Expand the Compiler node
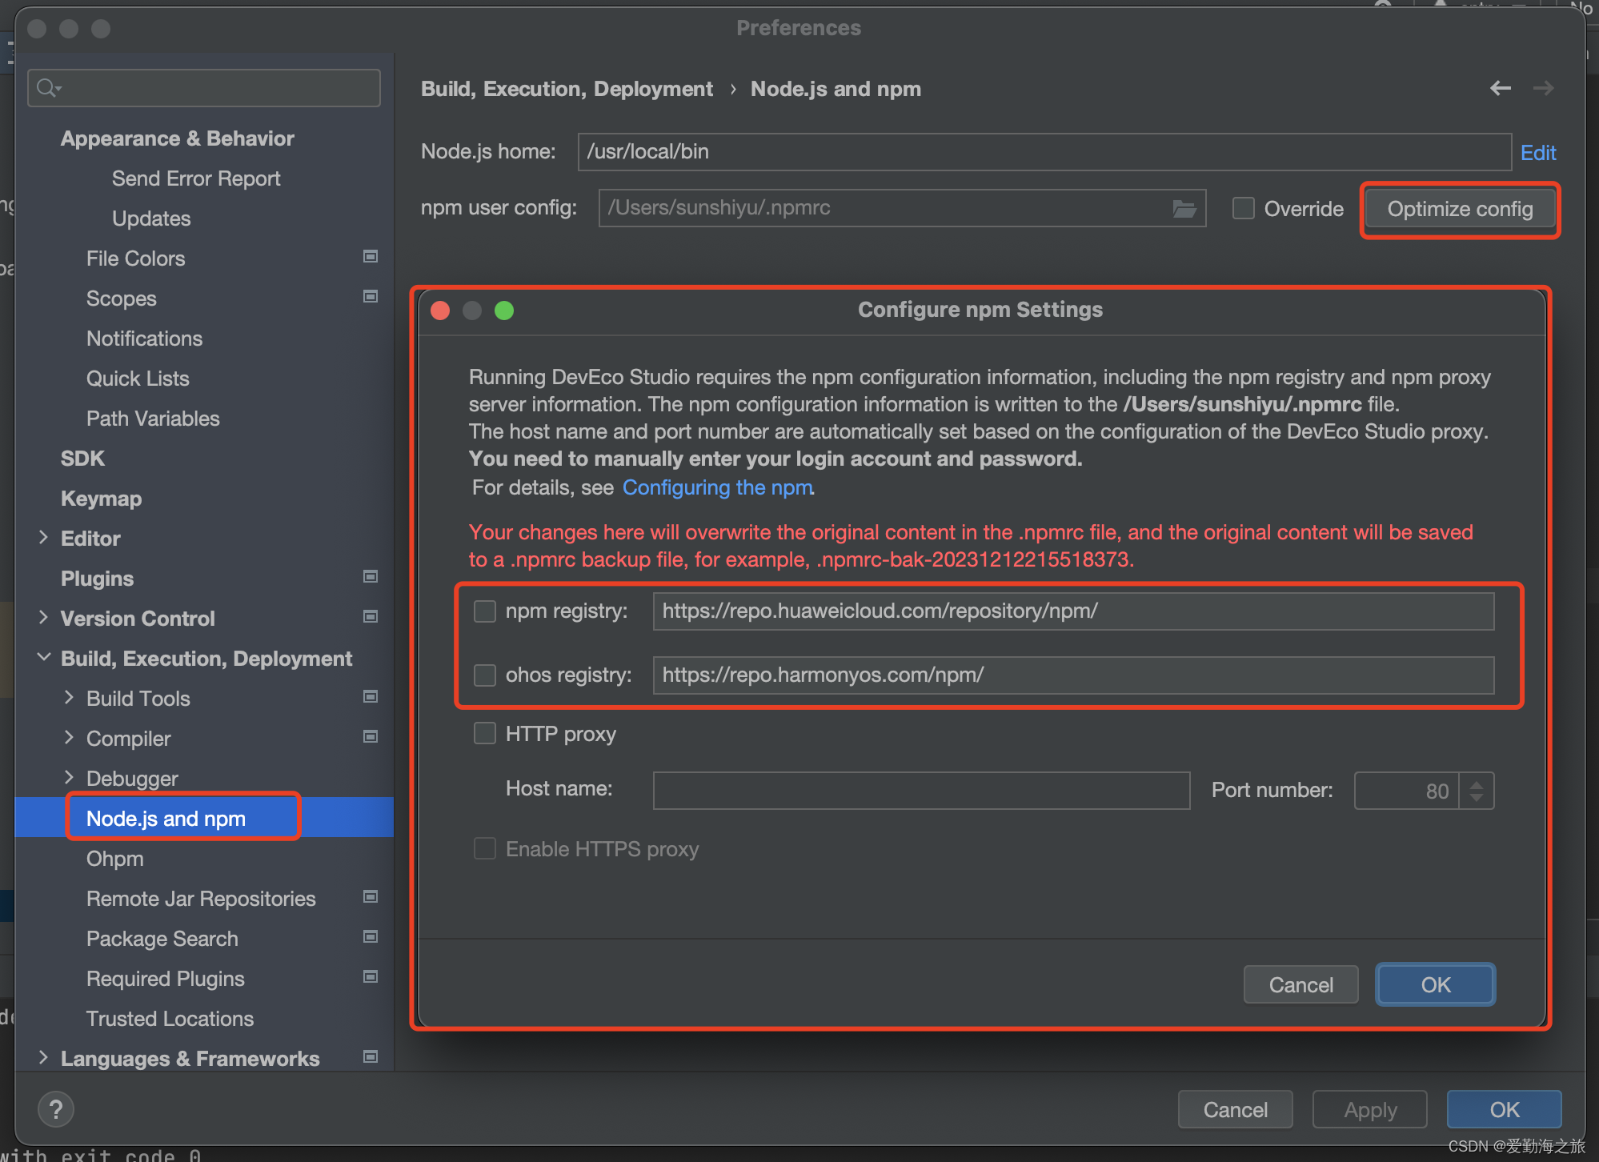Viewport: 1599px width, 1162px height. [69, 738]
